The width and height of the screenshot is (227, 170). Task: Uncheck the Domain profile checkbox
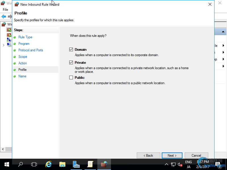point(71,50)
